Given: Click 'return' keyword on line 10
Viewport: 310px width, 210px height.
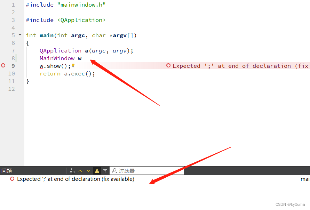Looking at the screenshot, I should (x=50, y=74).
